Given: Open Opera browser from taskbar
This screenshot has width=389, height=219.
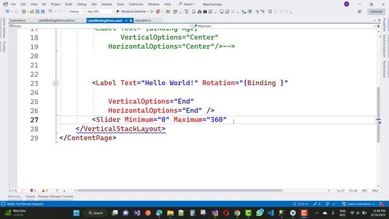Looking at the screenshot, I should pyautogui.click(x=225, y=213).
